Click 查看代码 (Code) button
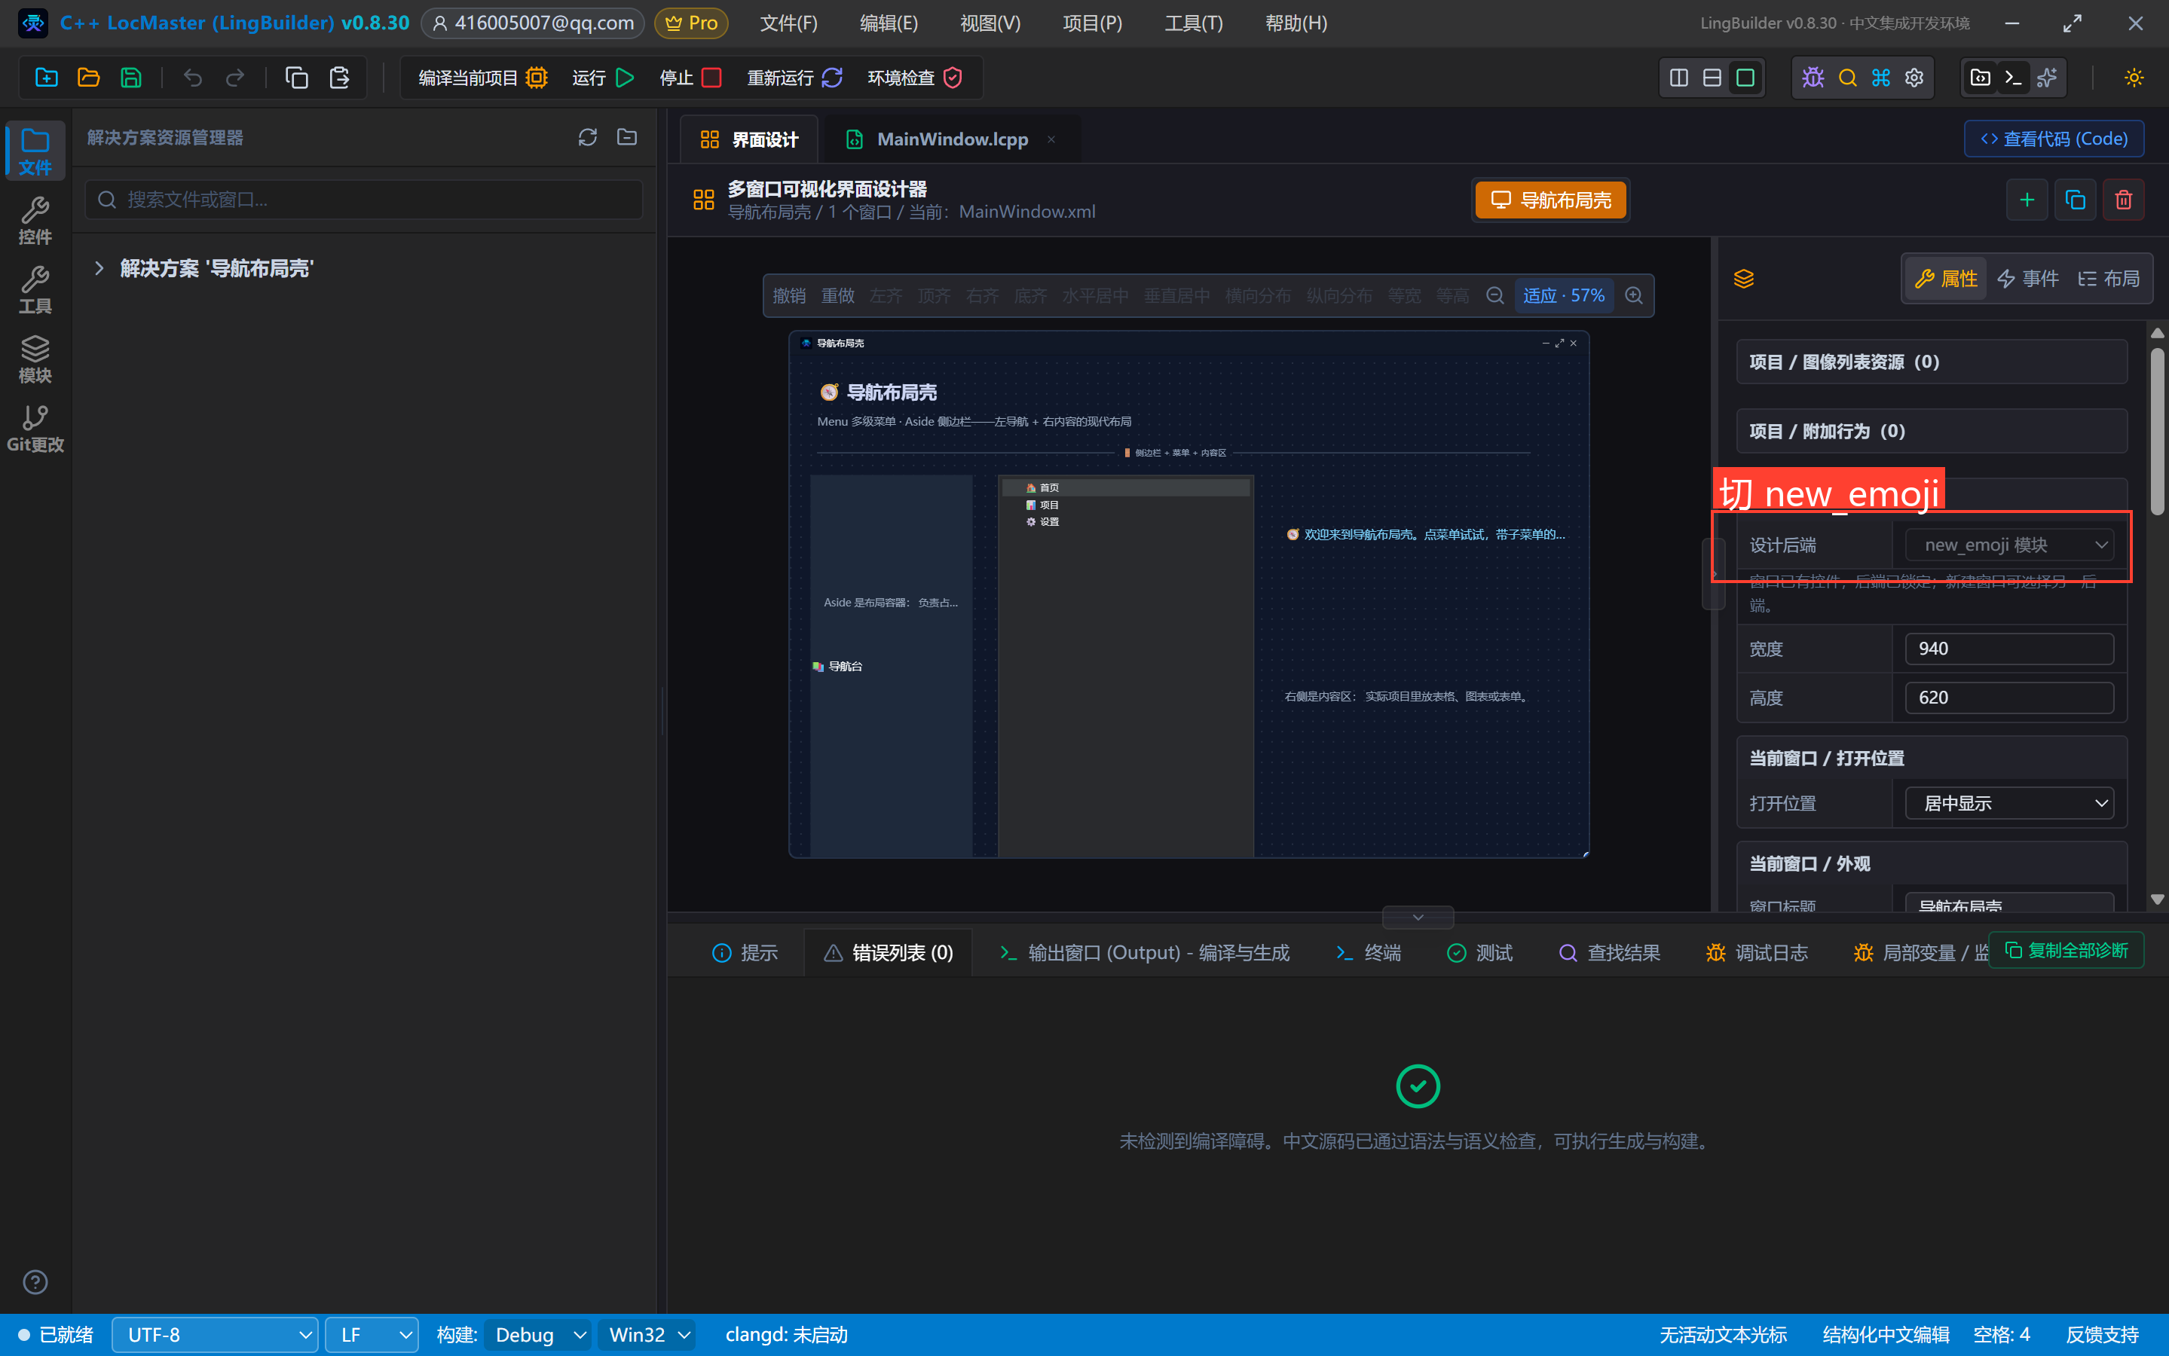 coord(2054,139)
